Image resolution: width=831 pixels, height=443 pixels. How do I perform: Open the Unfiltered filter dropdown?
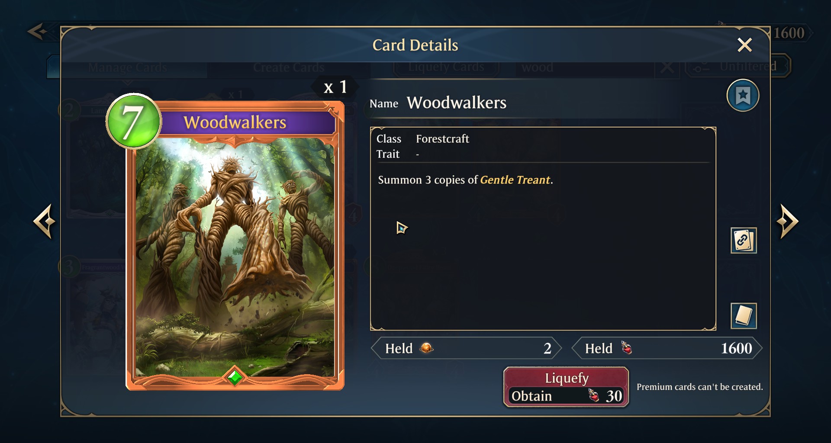(738, 66)
